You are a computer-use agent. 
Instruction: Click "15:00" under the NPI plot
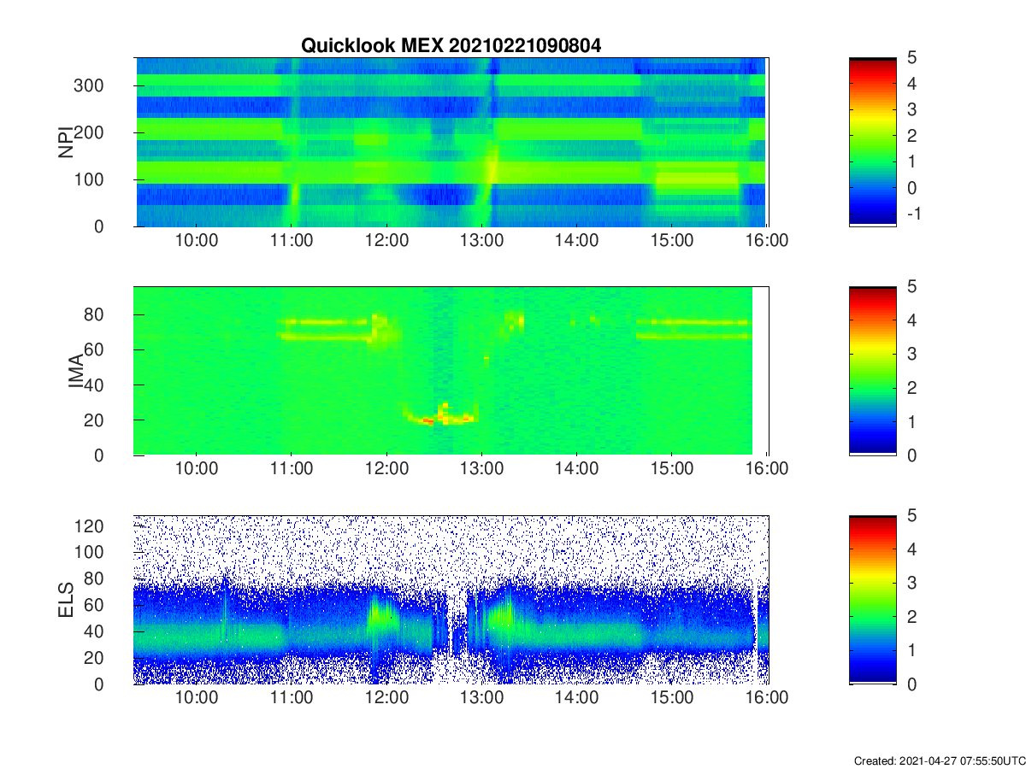[671, 241]
